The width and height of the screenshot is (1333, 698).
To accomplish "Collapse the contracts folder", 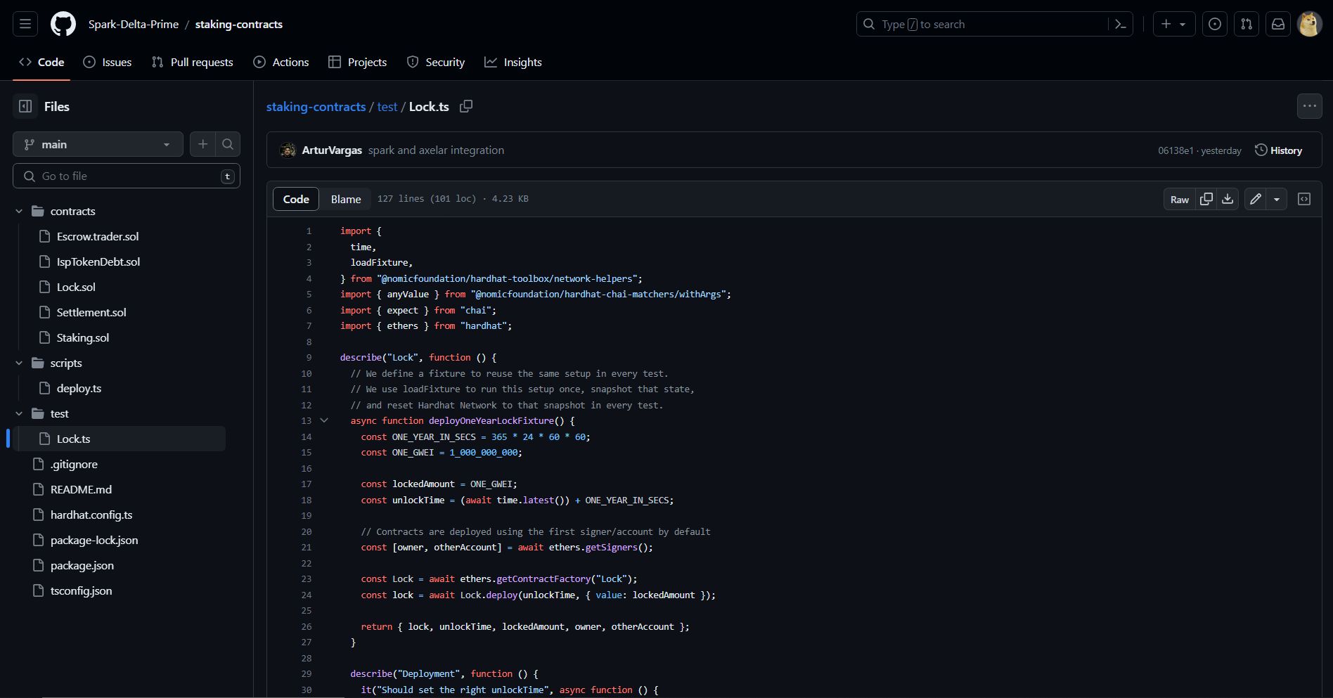I will (19, 211).
